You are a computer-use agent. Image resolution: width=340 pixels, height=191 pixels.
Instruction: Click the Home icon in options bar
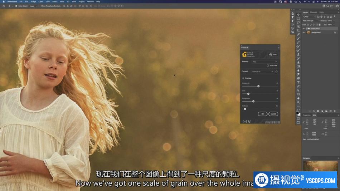point(4,6)
